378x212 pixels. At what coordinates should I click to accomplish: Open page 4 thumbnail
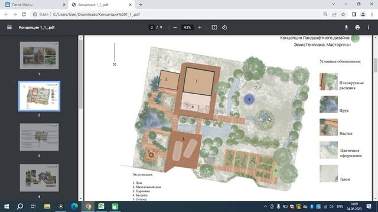click(x=39, y=178)
